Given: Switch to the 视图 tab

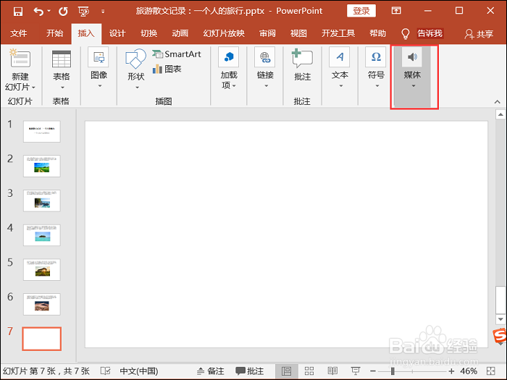Looking at the screenshot, I should tap(298, 33).
